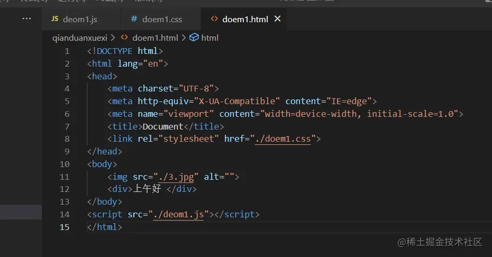Viewport: 492px width, 257px height.
Task: Click the HTML icon on doem1.html tab
Action: tap(214, 19)
